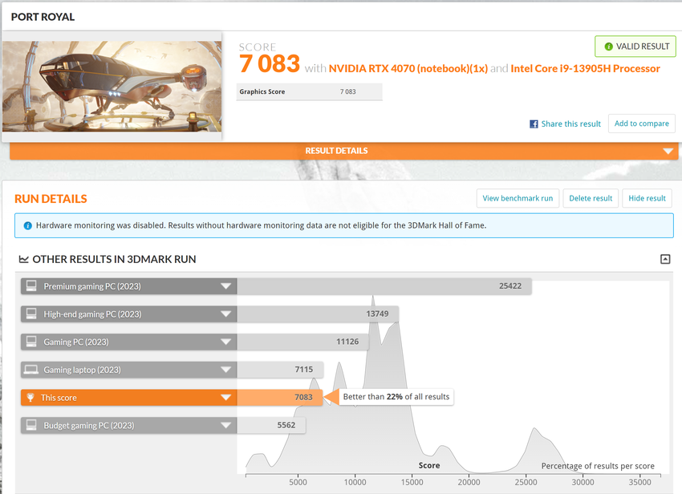The image size is (682, 494).
Task: Click the Facebook share icon
Action: (x=534, y=124)
